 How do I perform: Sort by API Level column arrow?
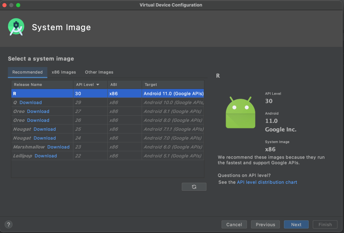(98, 84)
